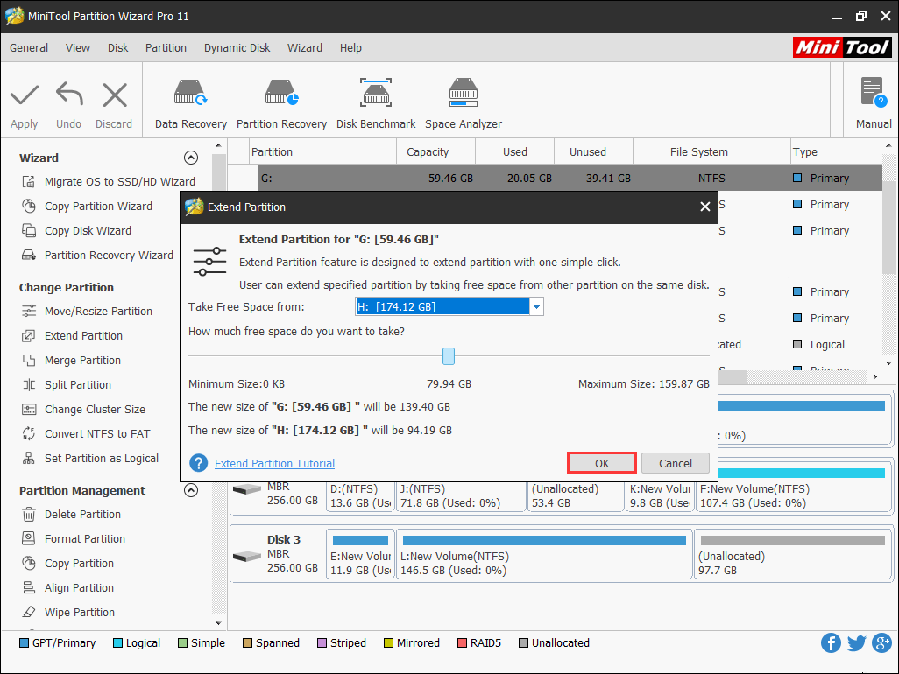Click the Migrate OS to SSD/HD Wizard icon

29,181
